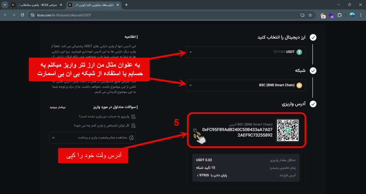
Task: Open the purple extension with the 30 badge
Action: [x=331, y=15]
